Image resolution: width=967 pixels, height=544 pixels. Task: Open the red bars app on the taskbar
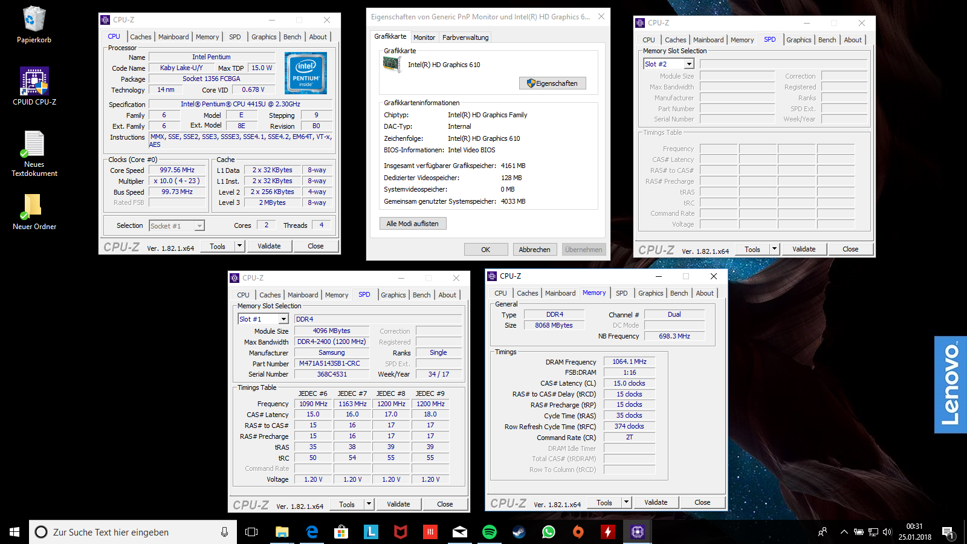coord(430,532)
